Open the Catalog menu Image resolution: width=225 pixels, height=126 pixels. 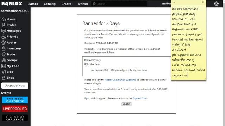(x=50, y=4)
